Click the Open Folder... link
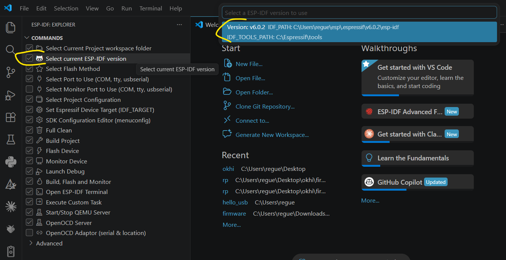Image resolution: width=506 pixels, height=260 pixels. pyautogui.click(x=254, y=92)
